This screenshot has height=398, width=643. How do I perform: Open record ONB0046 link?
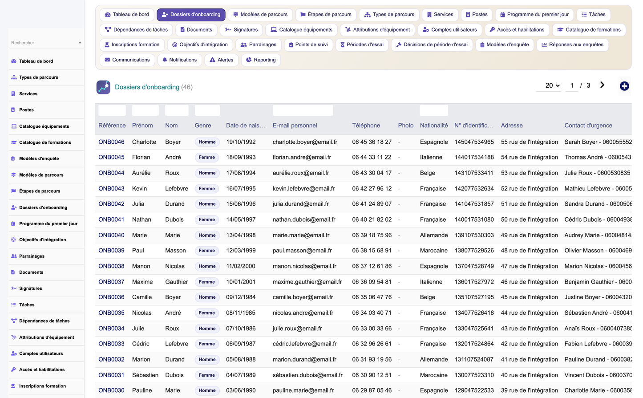(111, 142)
